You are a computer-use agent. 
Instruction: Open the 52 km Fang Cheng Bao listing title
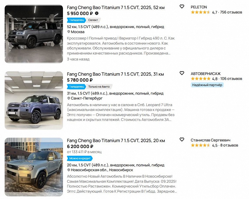point(116,7)
